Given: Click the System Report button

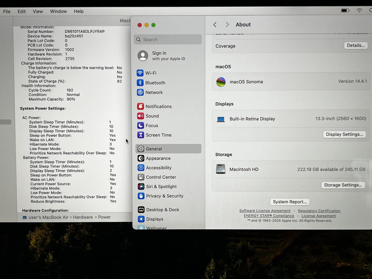Looking at the screenshot, I should [x=290, y=202].
